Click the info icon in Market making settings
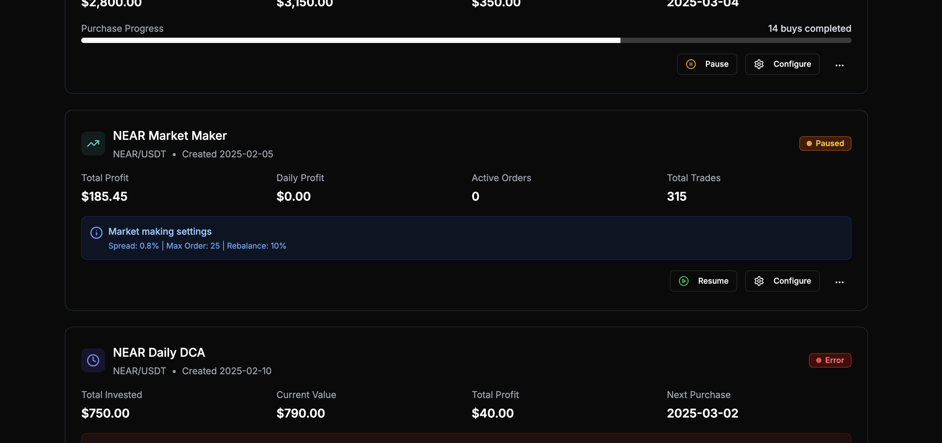The height and width of the screenshot is (443, 942). click(96, 232)
